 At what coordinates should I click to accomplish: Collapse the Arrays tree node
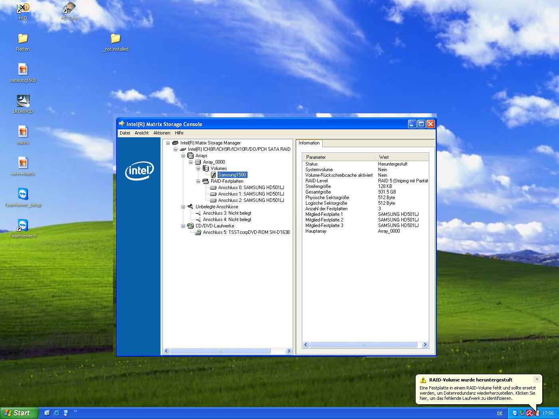183,156
